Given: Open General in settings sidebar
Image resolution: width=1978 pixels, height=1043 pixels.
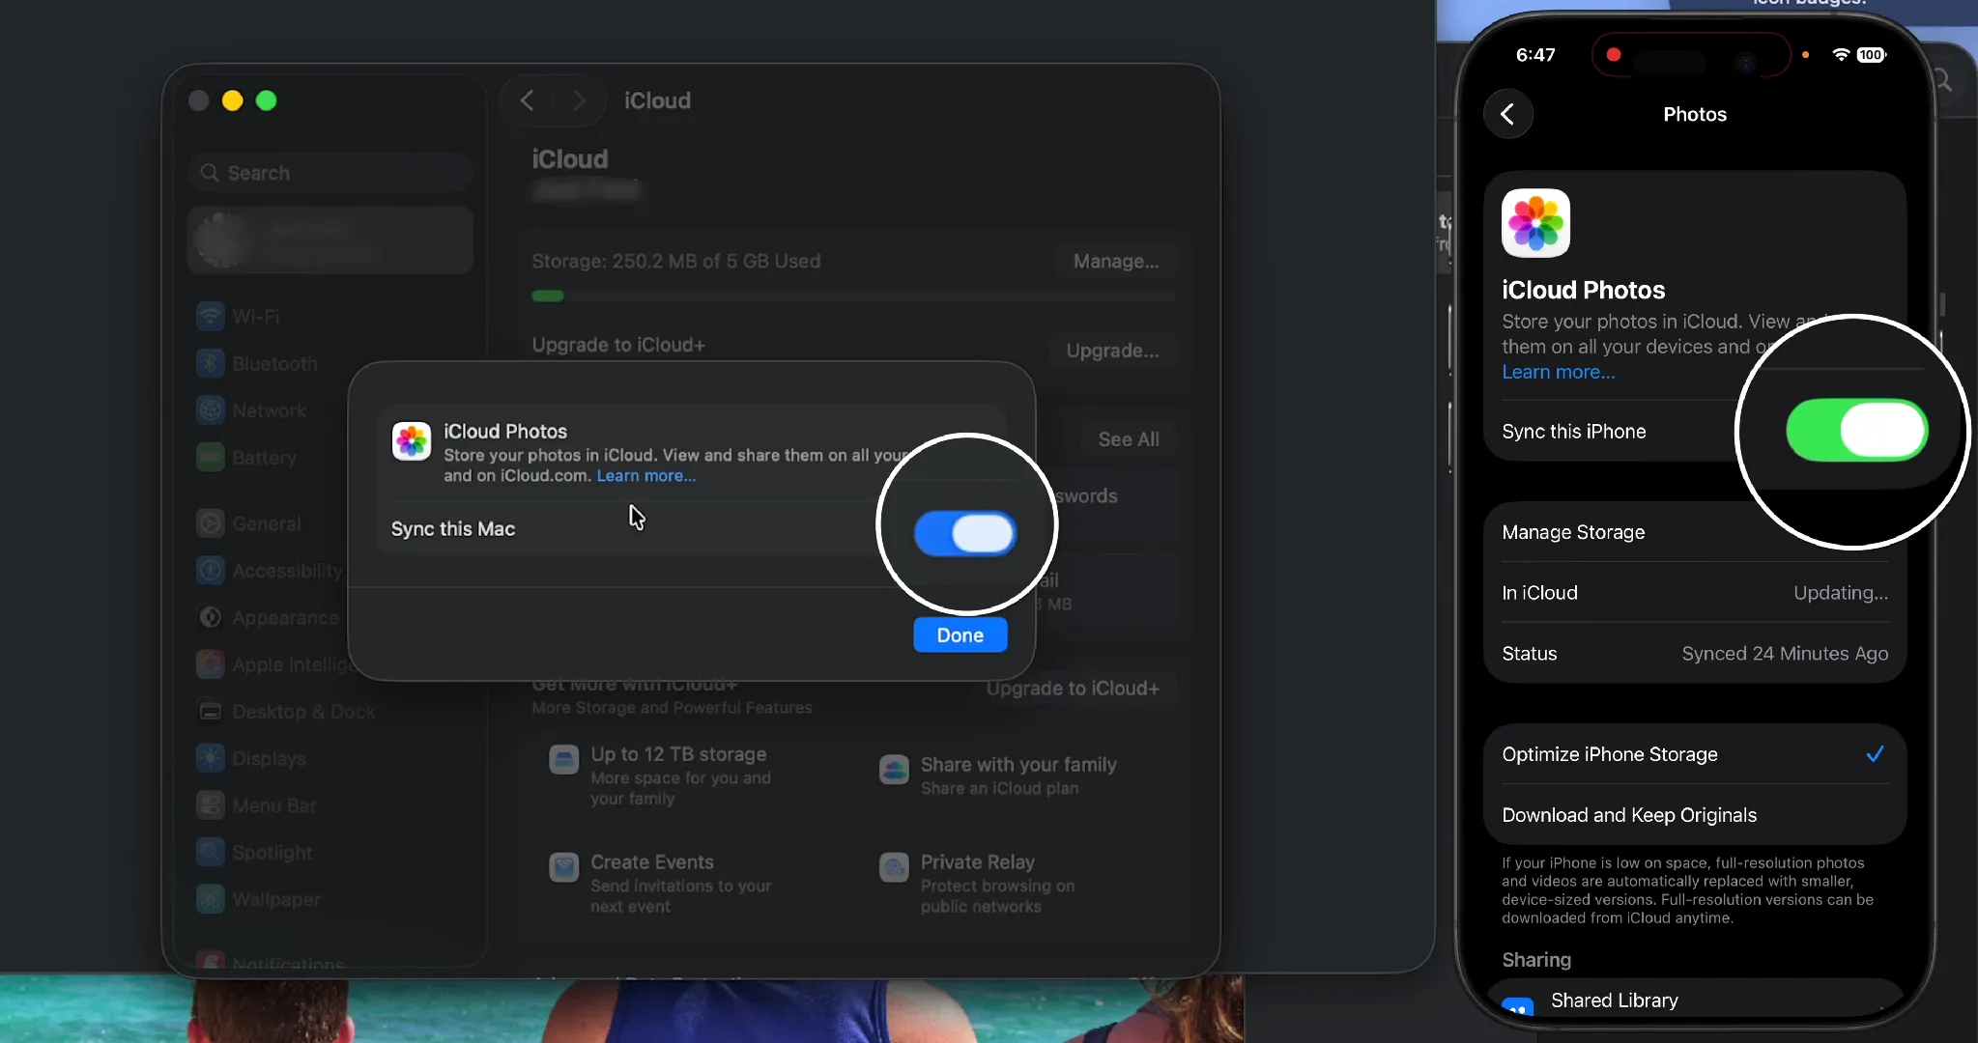Looking at the screenshot, I should [248, 523].
